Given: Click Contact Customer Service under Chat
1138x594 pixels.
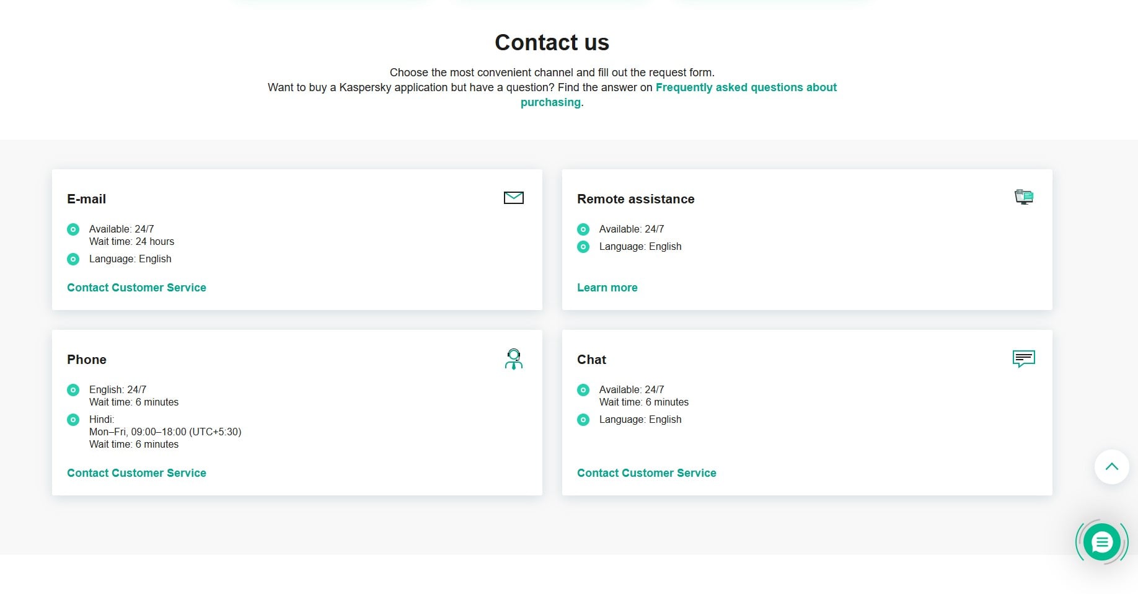Looking at the screenshot, I should 646,472.
